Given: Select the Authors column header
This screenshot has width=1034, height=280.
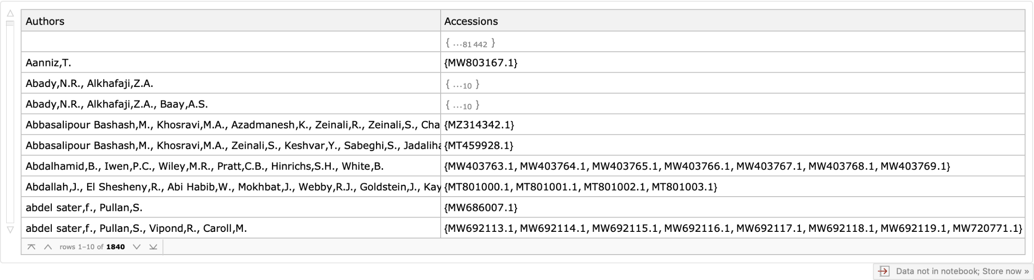Looking at the screenshot, I should coord(45,21).
